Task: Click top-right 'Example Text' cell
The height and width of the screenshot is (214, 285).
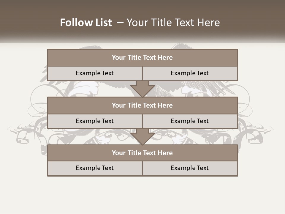Action: (190, 73)
